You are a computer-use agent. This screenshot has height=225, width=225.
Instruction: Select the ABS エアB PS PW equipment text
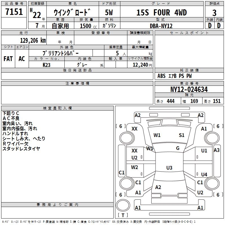[x=175, y=76]
